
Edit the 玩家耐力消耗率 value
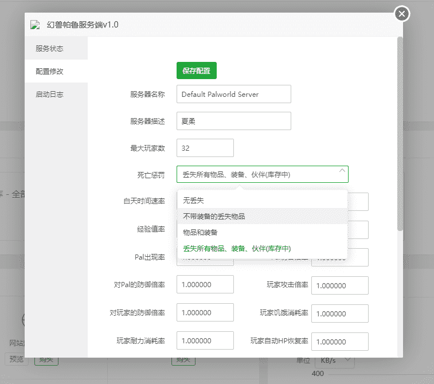(x=205, y=341)
